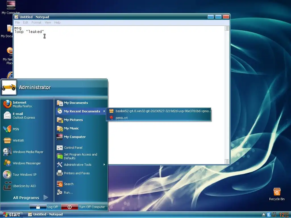Open Printers and Faxes
291x218 pixels.
[x=81, y=173]
